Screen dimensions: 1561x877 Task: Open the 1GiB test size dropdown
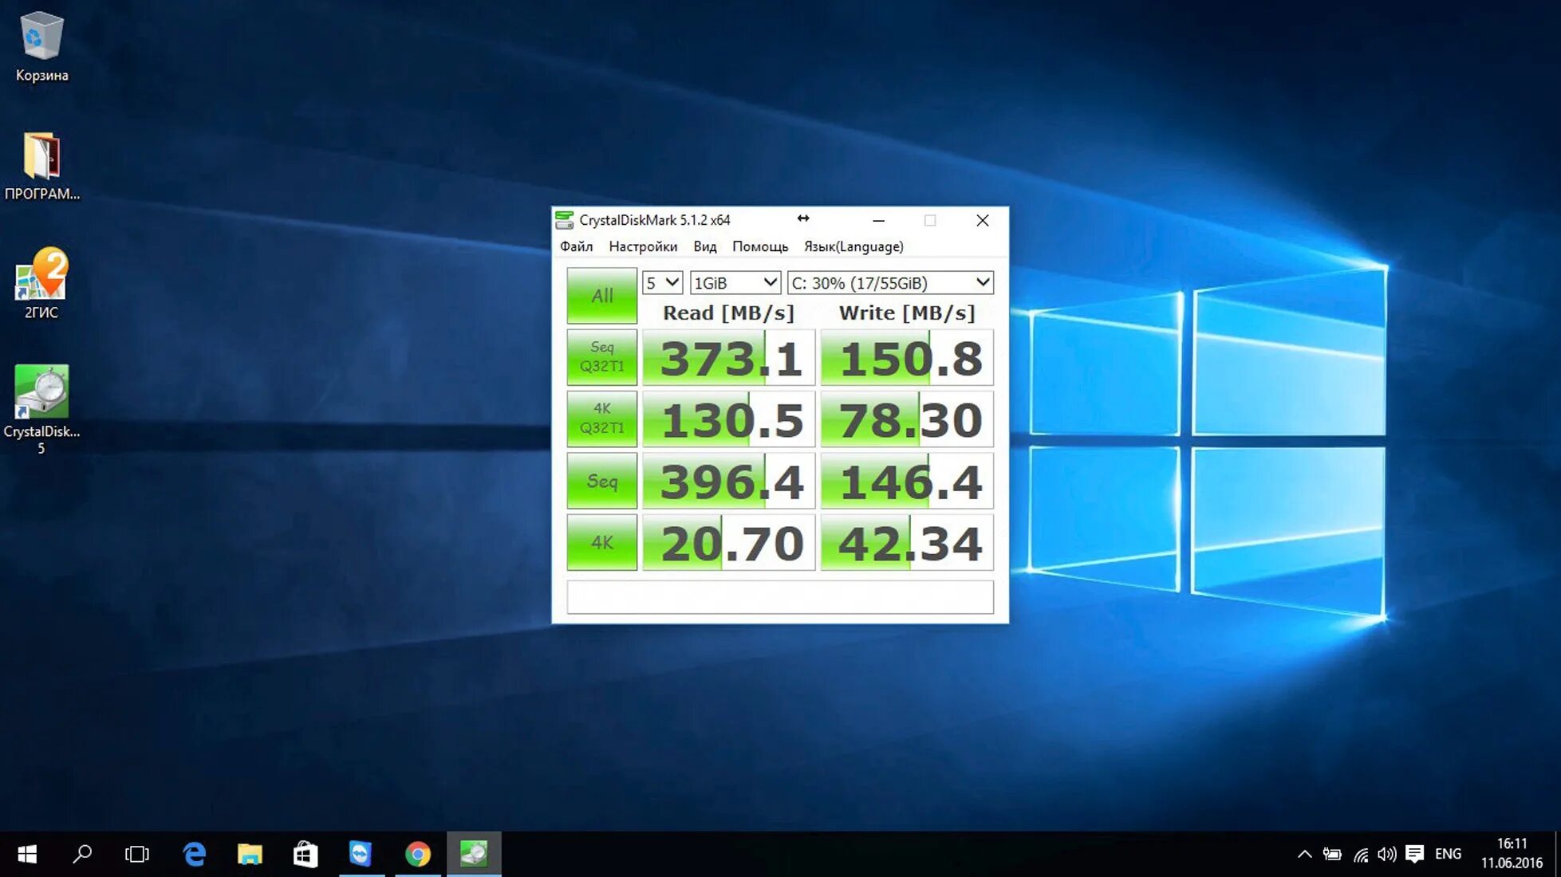tap(735, 283)
